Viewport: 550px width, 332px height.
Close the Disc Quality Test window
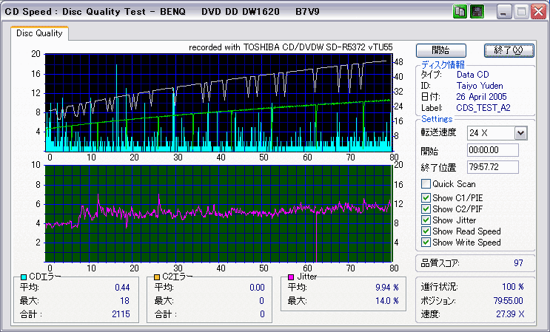point(537,12)
